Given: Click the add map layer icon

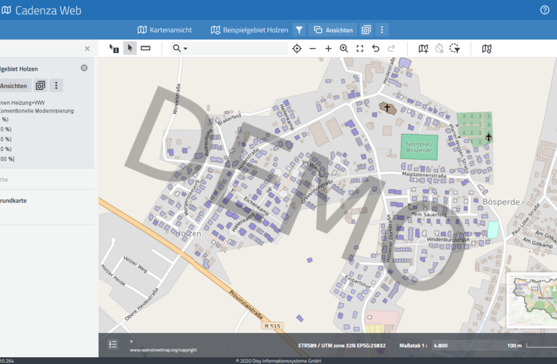Looking at the screenshot, I should pos(423,49).
